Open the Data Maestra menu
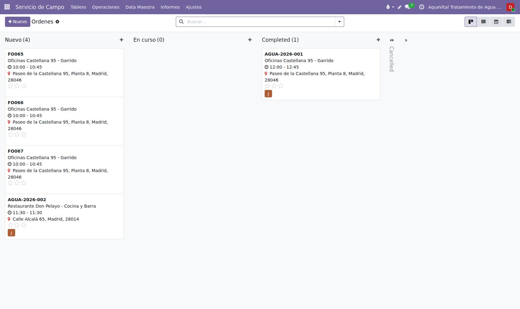The image size is (520, 309). (x=140, y=7)
